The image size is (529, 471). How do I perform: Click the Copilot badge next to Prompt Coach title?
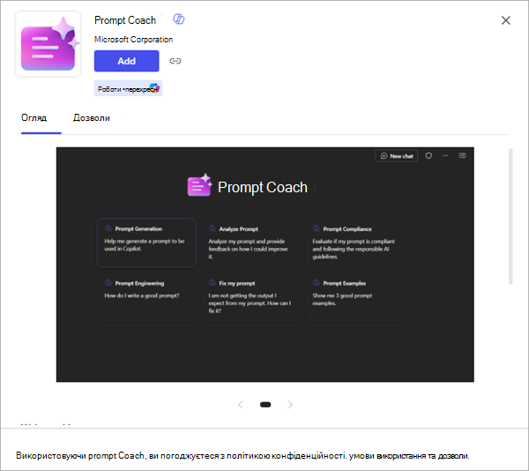[178, 19]
